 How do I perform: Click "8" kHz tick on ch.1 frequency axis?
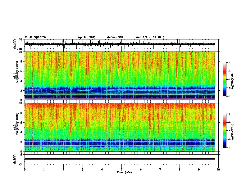click(x=21, y=61)
